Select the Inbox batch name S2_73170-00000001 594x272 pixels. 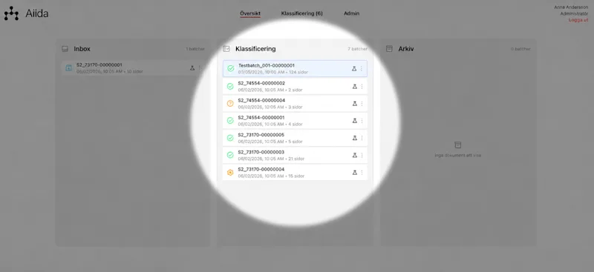click(x=99, y=65)
